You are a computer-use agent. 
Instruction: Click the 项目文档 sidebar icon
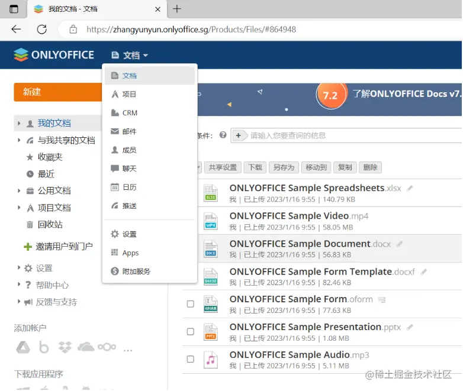pyautogui.click(x=30, y=208)
